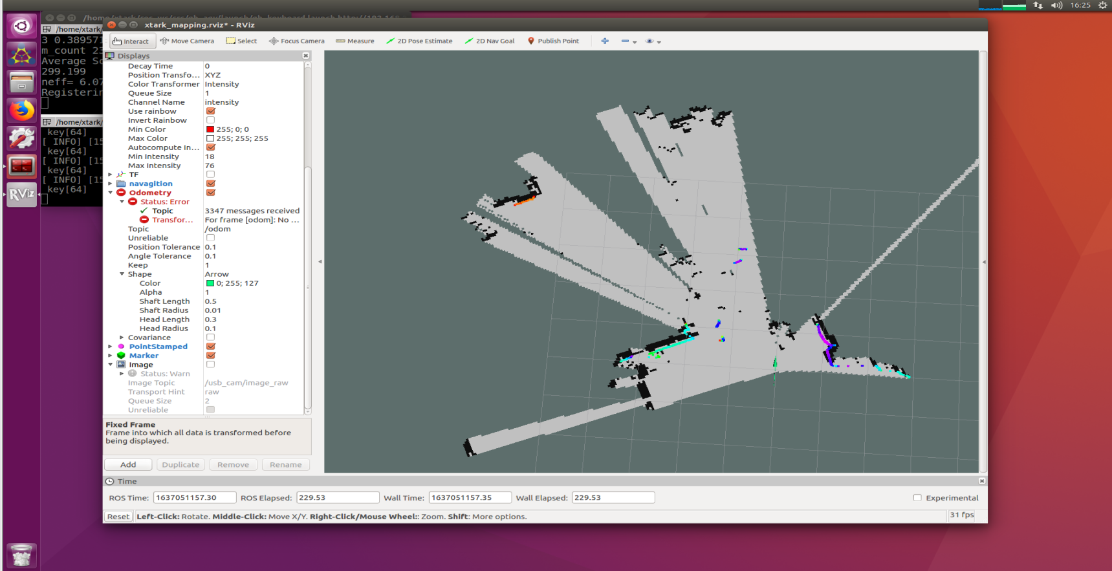Toggle the Odometry Unreliable checkbox
The width and height of the screenshot is (1112, 571).
[210, 238]
